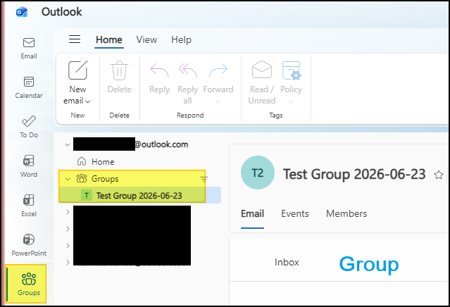Switch to the Home ribbon tab
The width and height of the screenshot is (450, 307).
coord(109,39)
